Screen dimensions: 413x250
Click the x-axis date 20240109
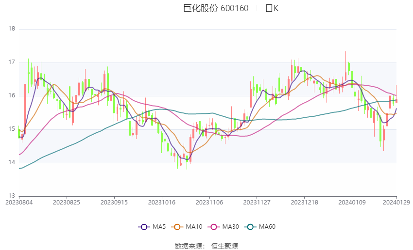(352, 203)
